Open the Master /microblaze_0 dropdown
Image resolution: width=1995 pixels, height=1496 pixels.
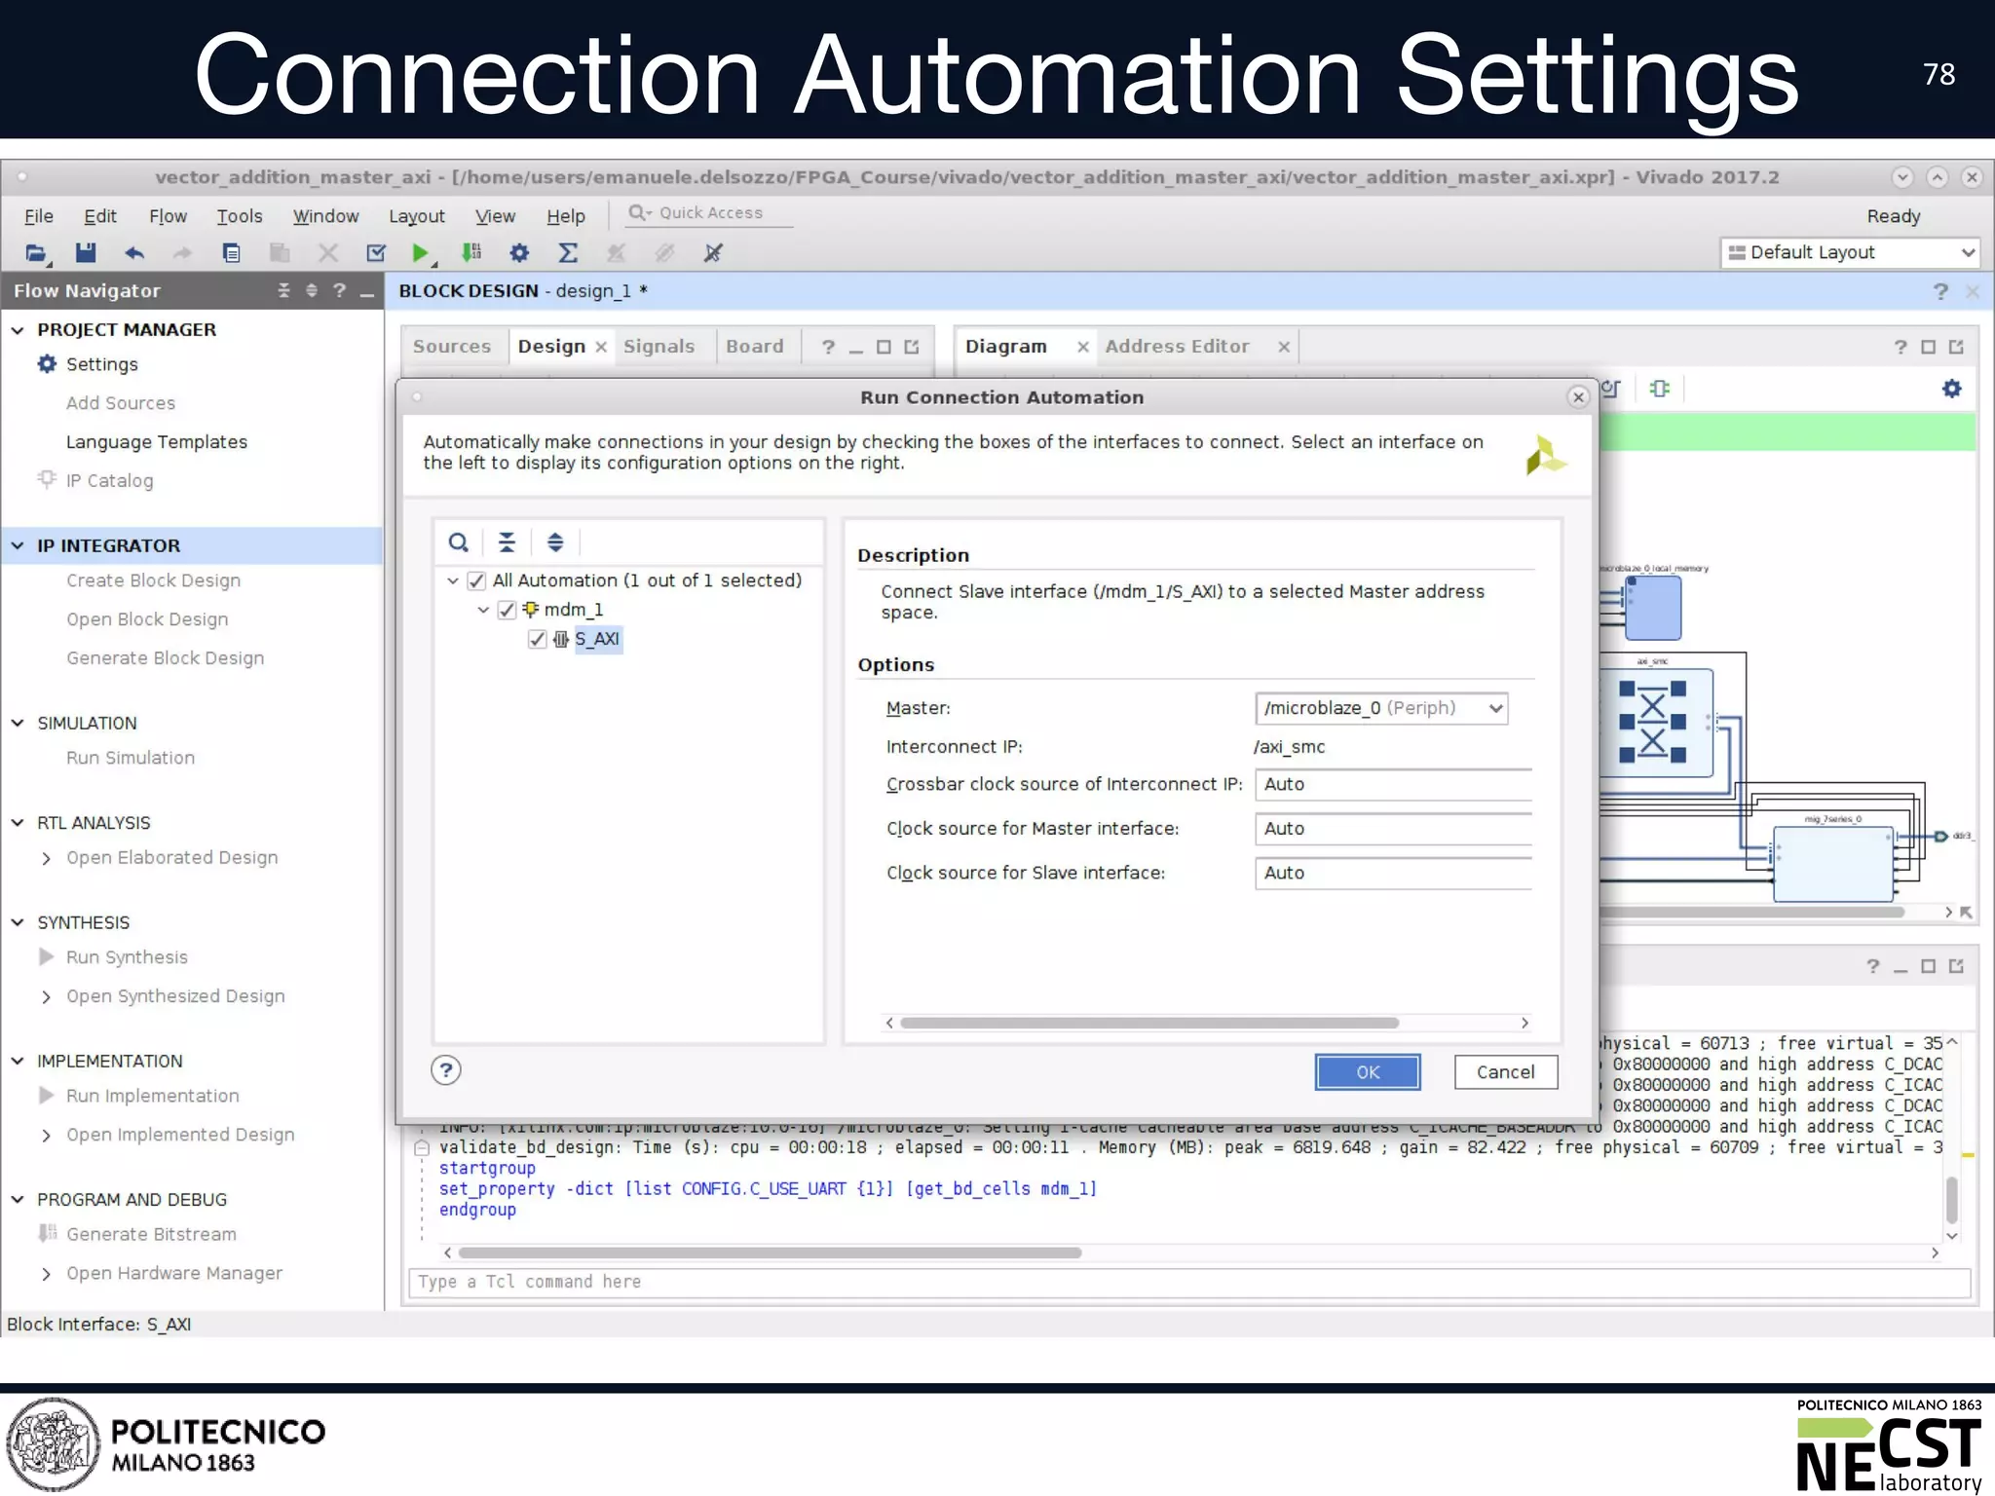click(x=1381, y=708)
